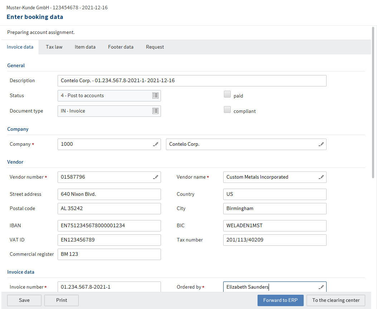Open the Item data tab
The height and width of the screenshot is (309, 377).
85,47
